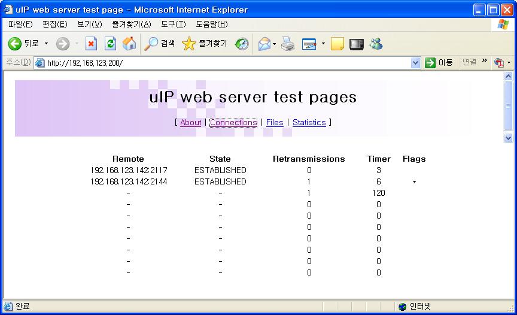Open the 편집(E) Edit menu
Screen dimensions: 517x315
(x=54, y=25)
